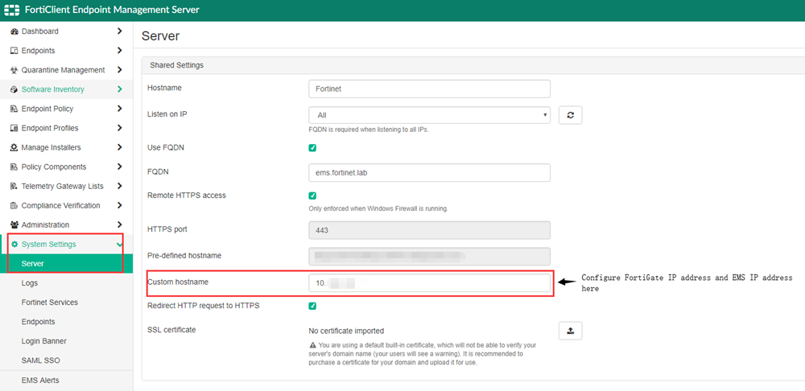Open the Logs settings page

click(30, 283)
